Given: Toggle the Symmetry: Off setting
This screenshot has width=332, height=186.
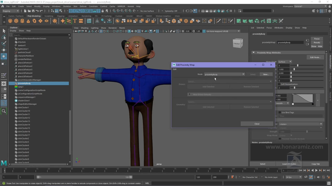Looking at the screenshot, I should click(171, 11).
